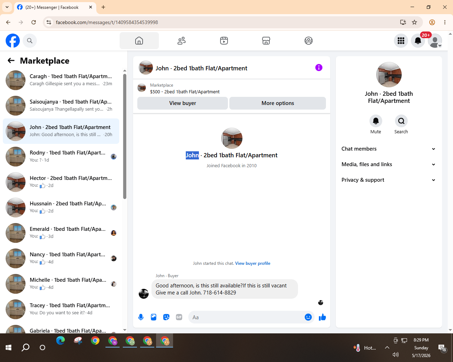
Task: Open Microsoft Edge from the taskbar
Action: click(61, 340)
